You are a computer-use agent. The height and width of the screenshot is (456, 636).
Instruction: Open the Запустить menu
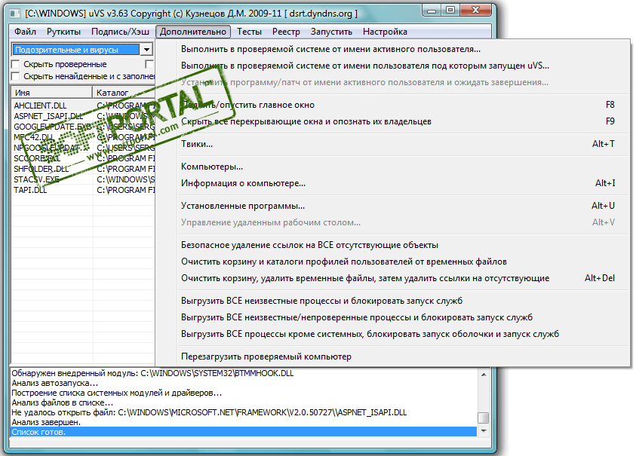click(x=331, y=32)
